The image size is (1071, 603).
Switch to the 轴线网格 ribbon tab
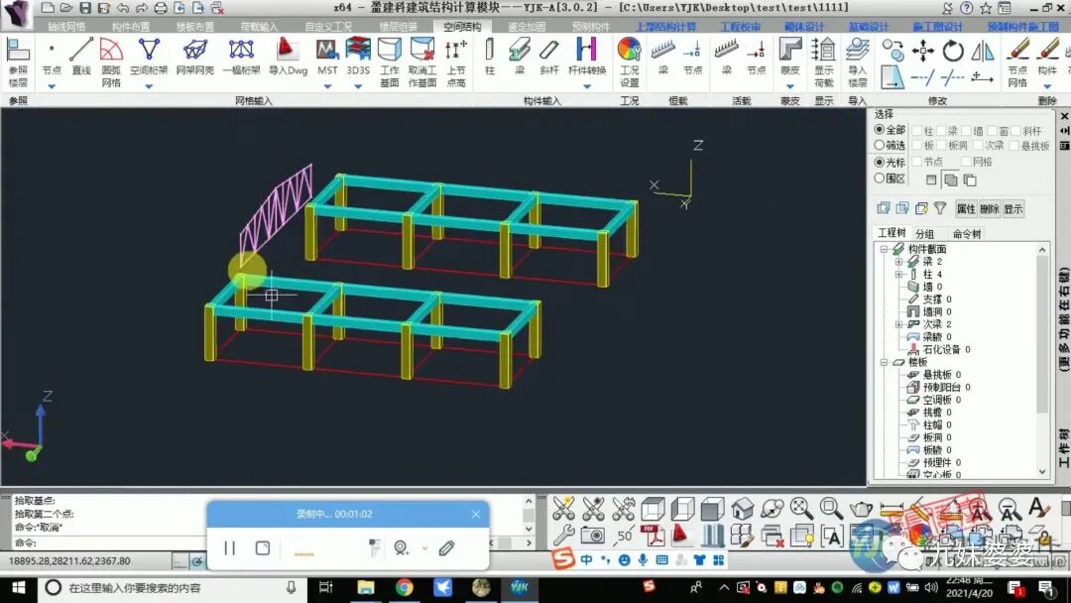coord(66,27)
